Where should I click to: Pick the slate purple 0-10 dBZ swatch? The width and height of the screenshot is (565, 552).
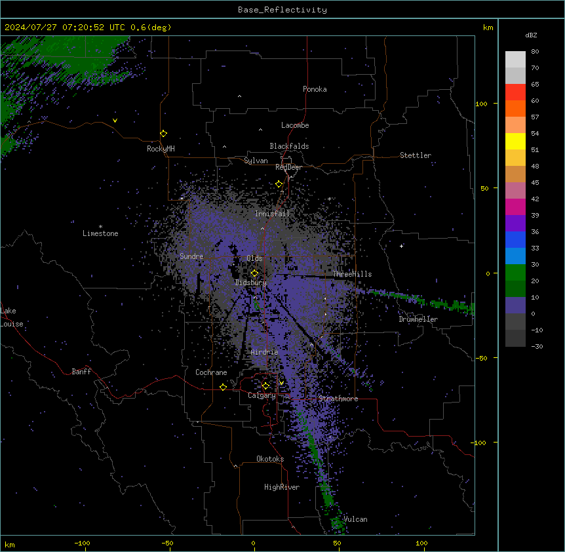coord(515,306)
